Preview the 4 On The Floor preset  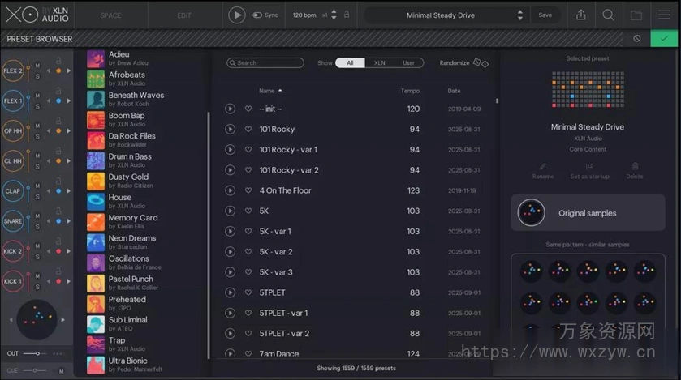(x=231, y=190)
